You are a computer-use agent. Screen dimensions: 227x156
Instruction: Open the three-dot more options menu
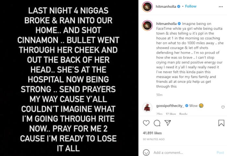click(221, 7)
